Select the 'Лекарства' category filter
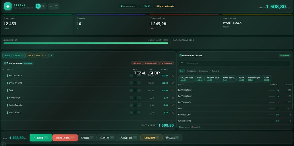 [191, 71]
